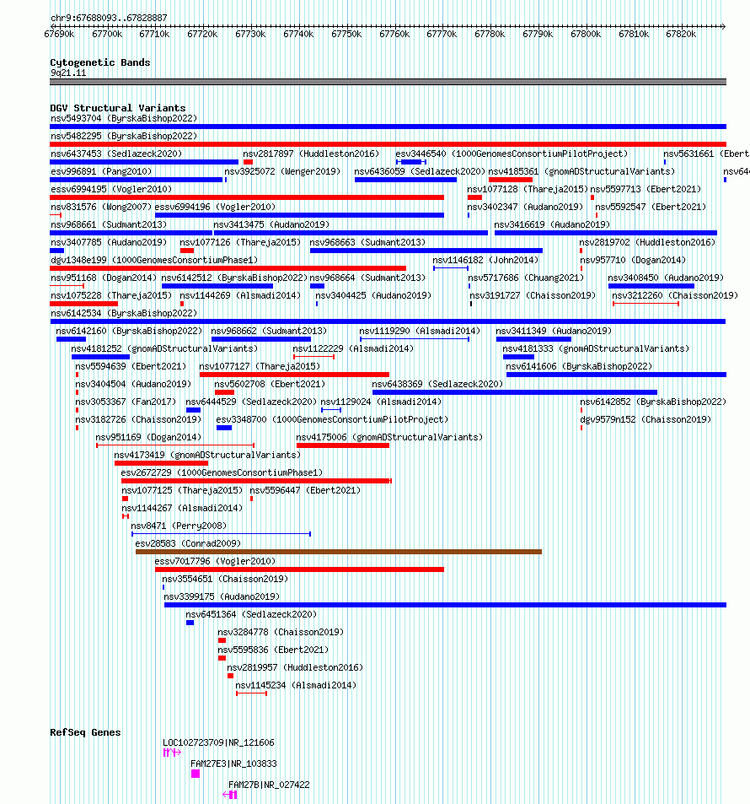Image resolution: width=750 pixels, height=804 pixels.
Task: Click nsv3408450 (Audano2019) label
Action: 666,278
